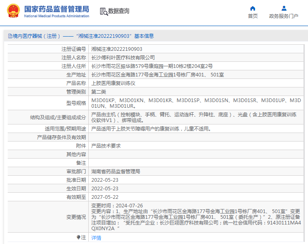308x244 pixels.
Task: Click the document icon before 境内医疗器械
Action: 10,36
